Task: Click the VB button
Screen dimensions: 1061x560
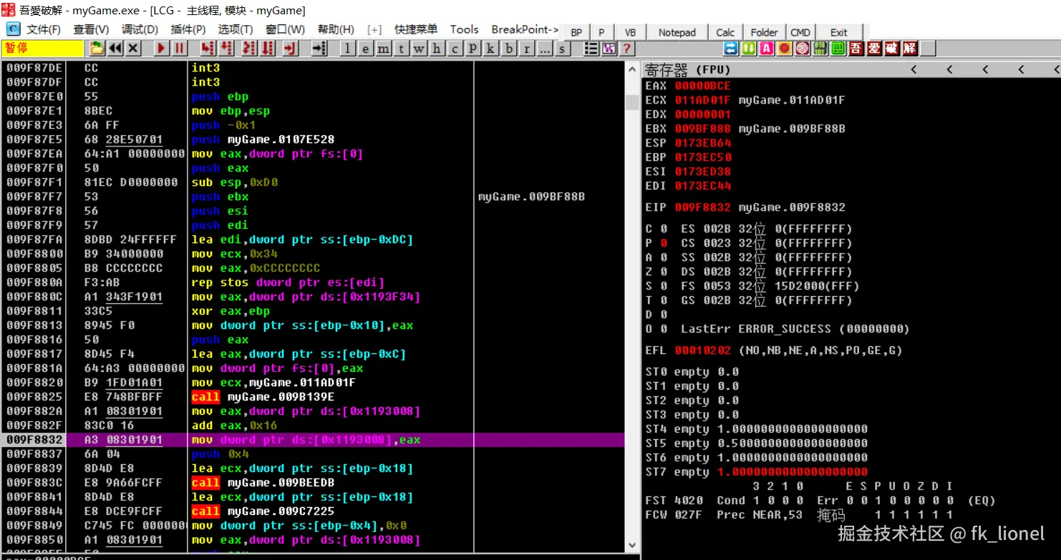Action: pos(630,32)
